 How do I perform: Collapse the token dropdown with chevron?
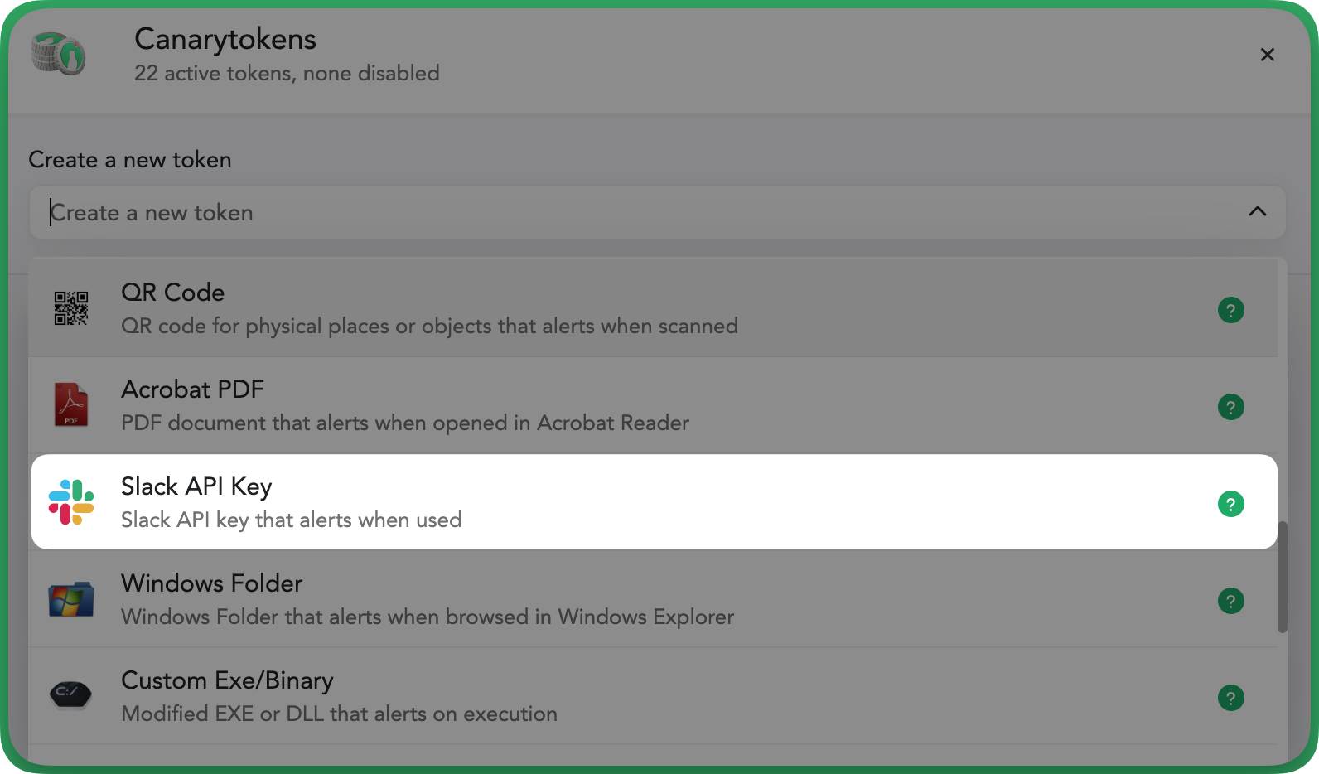coord(1258,211)
